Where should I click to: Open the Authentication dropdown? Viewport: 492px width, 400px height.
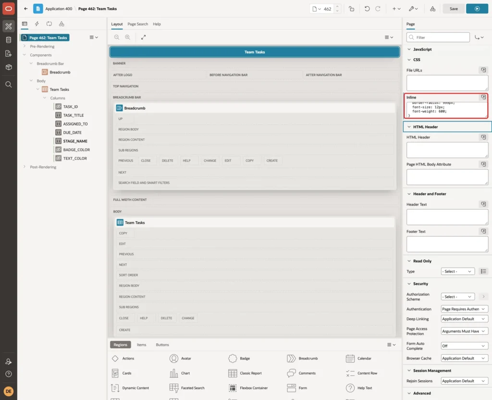[464, 309]
